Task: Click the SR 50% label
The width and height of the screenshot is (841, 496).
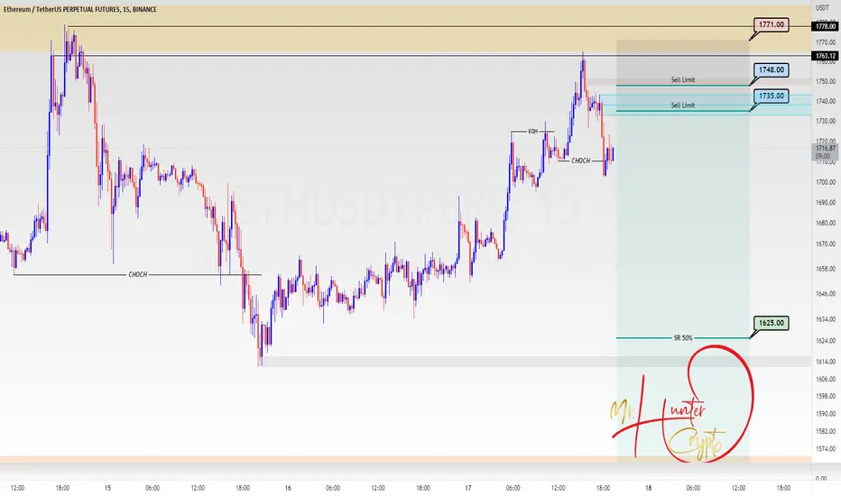Action: click(x=683, y=338)
